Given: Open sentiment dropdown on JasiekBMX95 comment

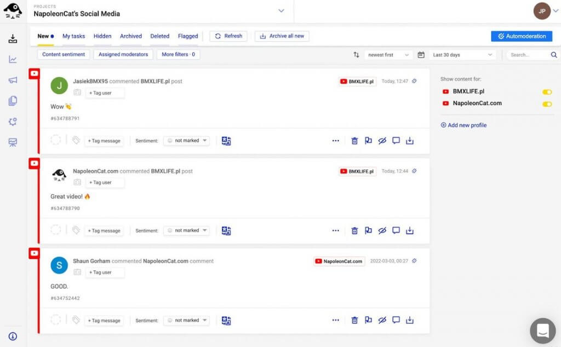Looking at the screenshot, I should click(x=187, y=141).
